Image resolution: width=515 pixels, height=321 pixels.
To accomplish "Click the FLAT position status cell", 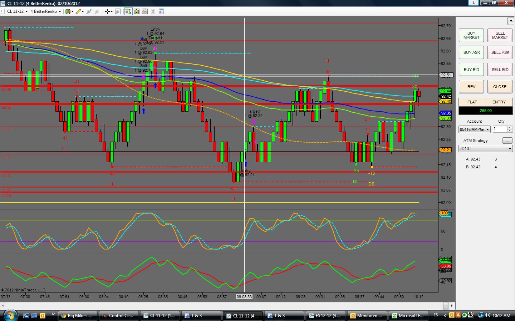I will [472, 102].
